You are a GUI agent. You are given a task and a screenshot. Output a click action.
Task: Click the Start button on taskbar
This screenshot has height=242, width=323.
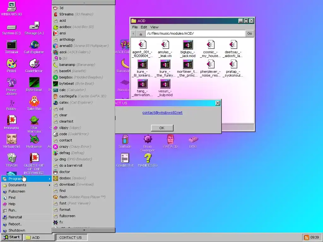point(12,237)
